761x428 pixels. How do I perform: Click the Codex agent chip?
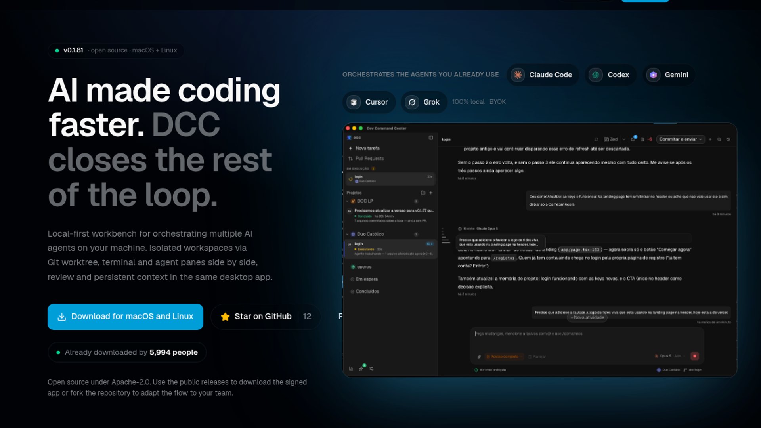coord(610,75)
